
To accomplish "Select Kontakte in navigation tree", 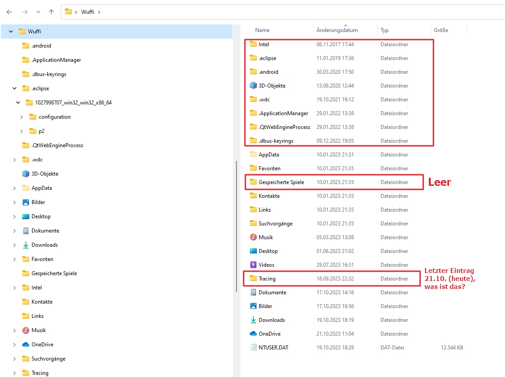I will point(37,301).
